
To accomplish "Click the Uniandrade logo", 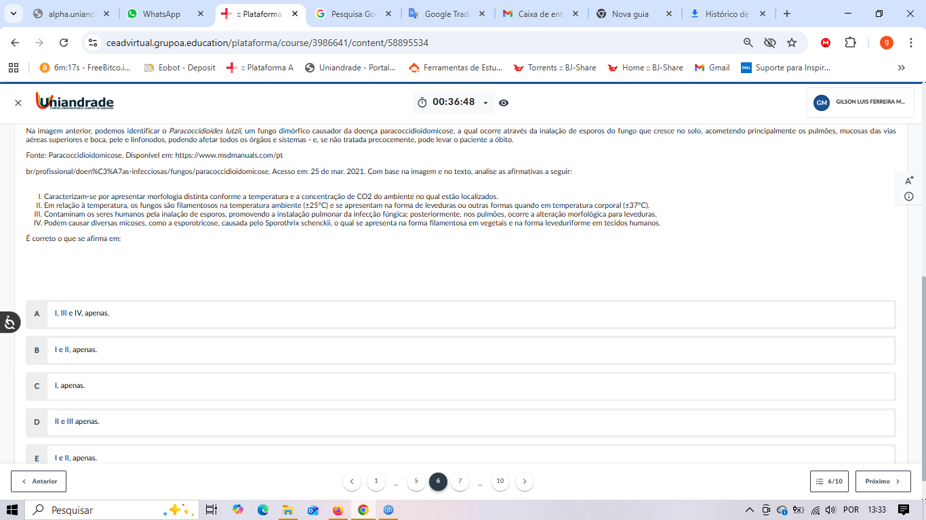I will coord(75,102).
